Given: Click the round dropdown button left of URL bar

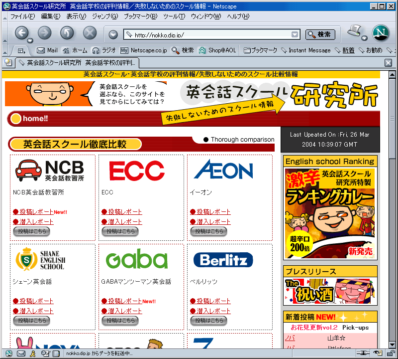Looking at the screenshot, I should 113,34.
